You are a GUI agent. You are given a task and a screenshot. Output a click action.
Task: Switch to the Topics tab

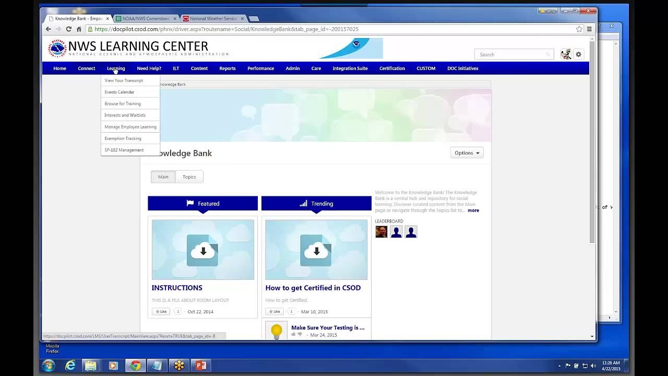coord(189,177)
